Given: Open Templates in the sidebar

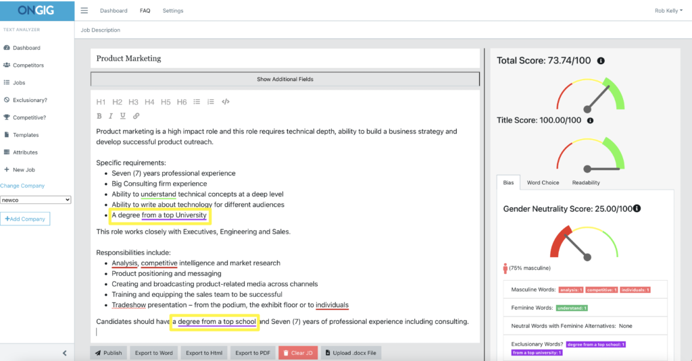Looking at the screenshot, I should click(x=21, y=135).
